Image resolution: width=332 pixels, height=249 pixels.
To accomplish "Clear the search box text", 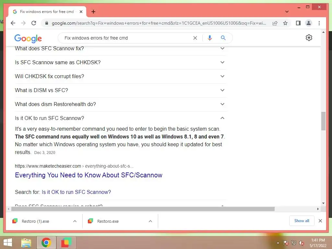I will [195, 38].
